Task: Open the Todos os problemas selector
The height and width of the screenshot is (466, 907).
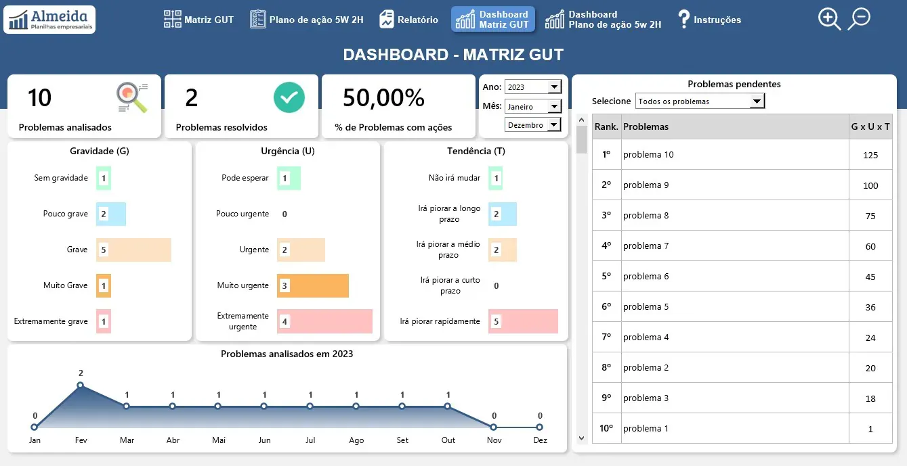Action: (x=700, y=101)
